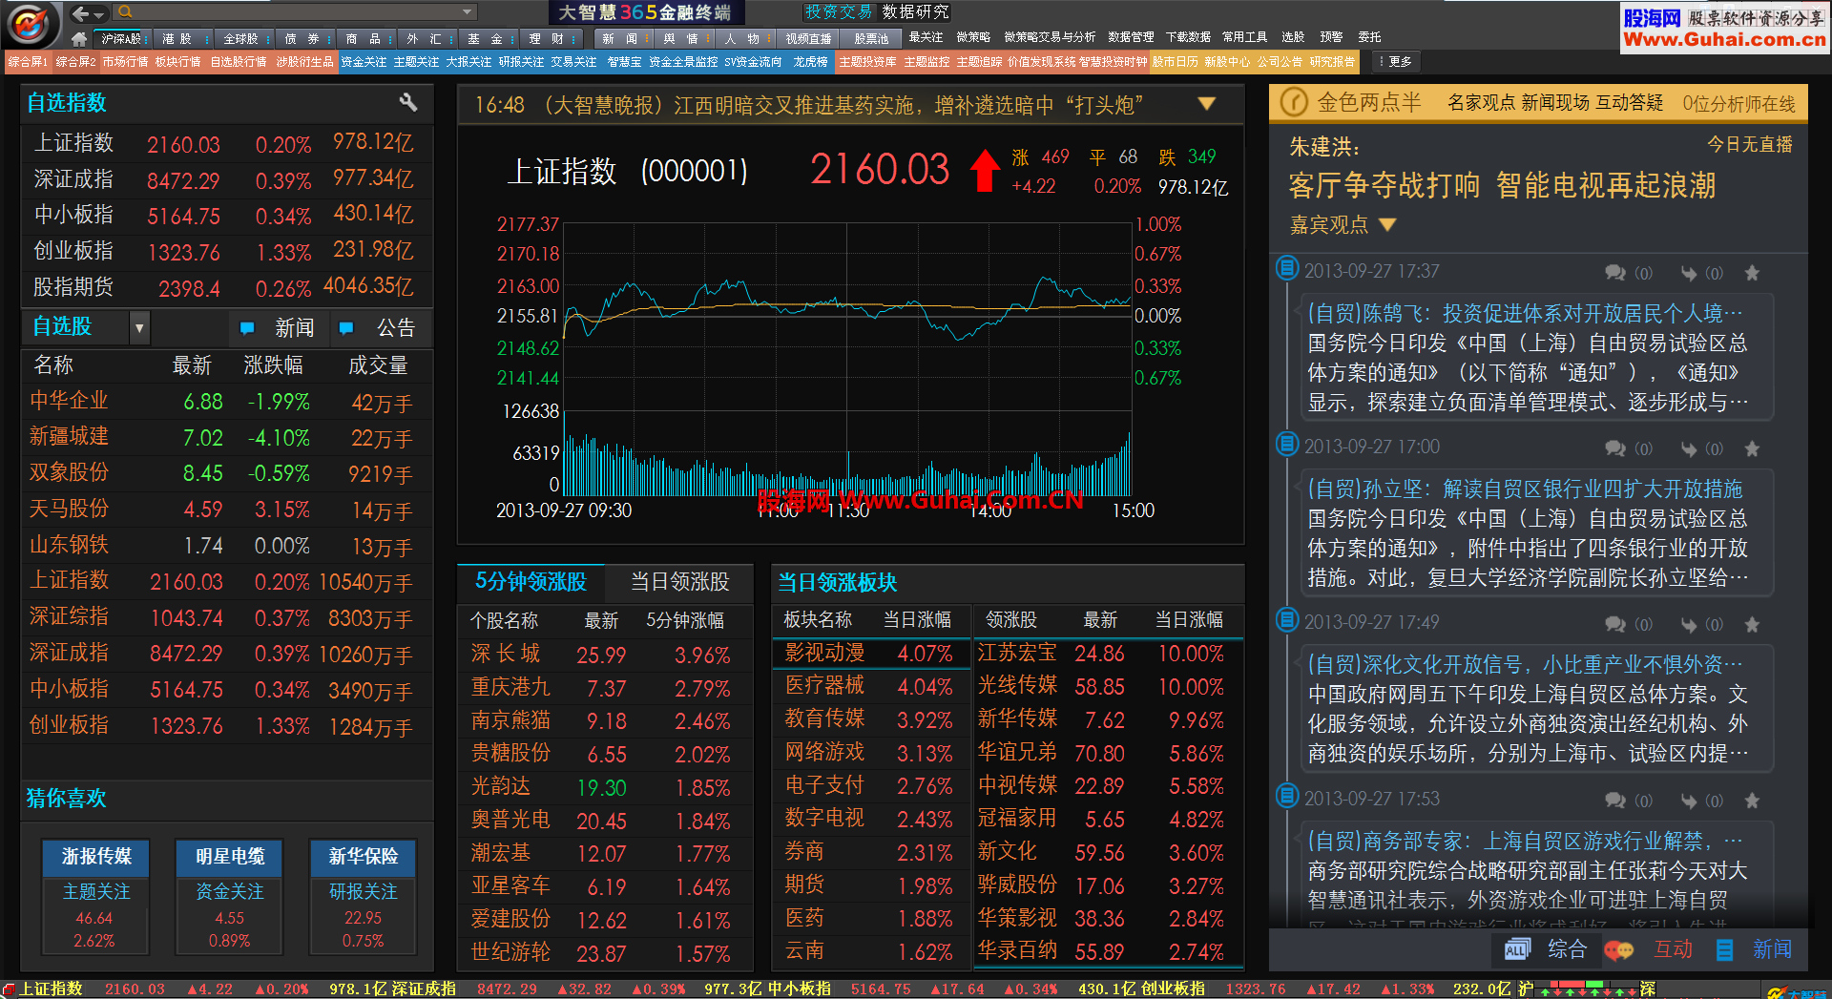The width and height of the screenshot is (1832, 999).
Task: Click the 综合屏1 shortcut
Action: (28, 61)
